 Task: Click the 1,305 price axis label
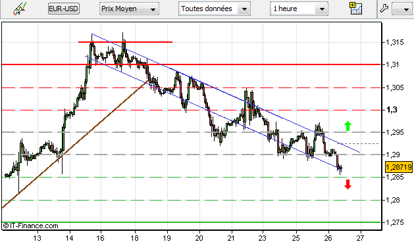tap(394, 87)
